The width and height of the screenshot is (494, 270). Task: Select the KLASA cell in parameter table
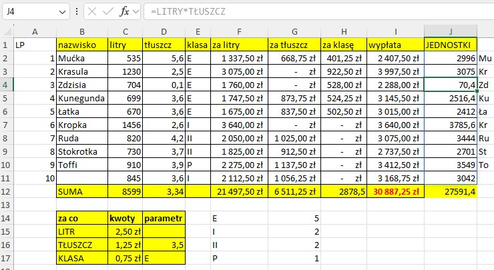coord(81,258)
